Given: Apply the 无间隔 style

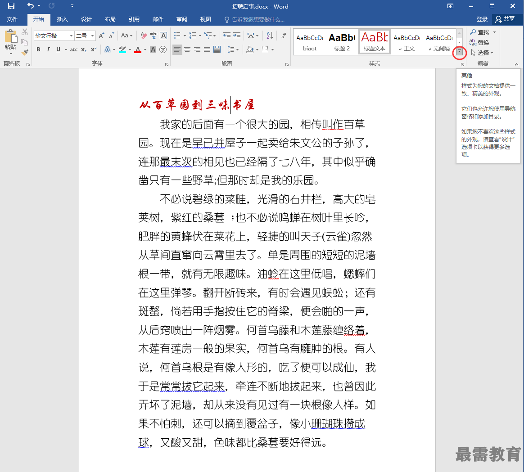Looking at the screenshot, I should (439, 42).
